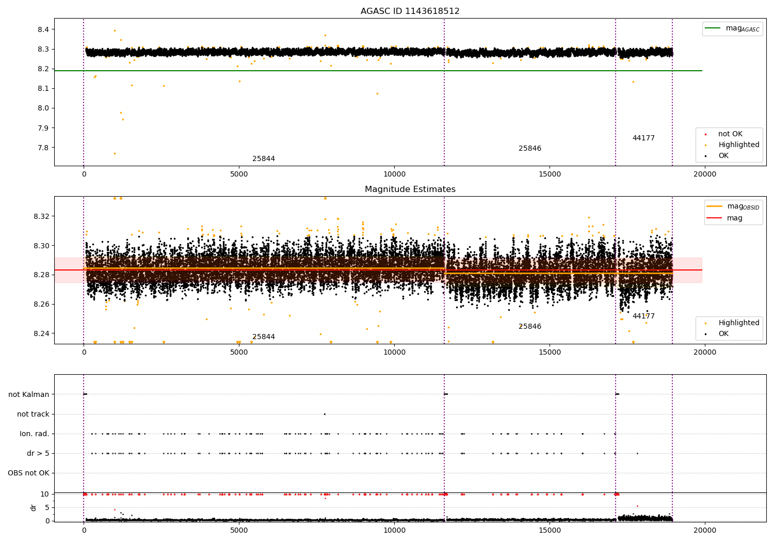Image resolution: width=774 pixels, height=542 pixels.
Task: Click the 8.32 y-axis tick label
Action: pos(41,216)
